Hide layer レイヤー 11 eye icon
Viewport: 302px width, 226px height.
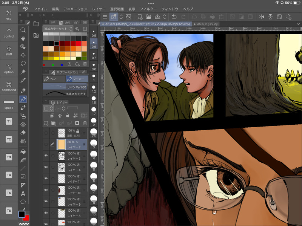(x=46, y=178)
